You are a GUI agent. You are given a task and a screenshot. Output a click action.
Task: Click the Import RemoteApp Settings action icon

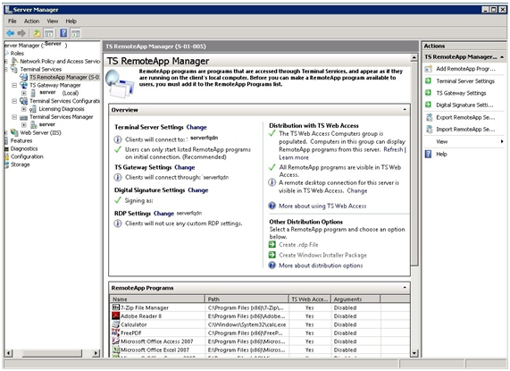click(429, 130)
